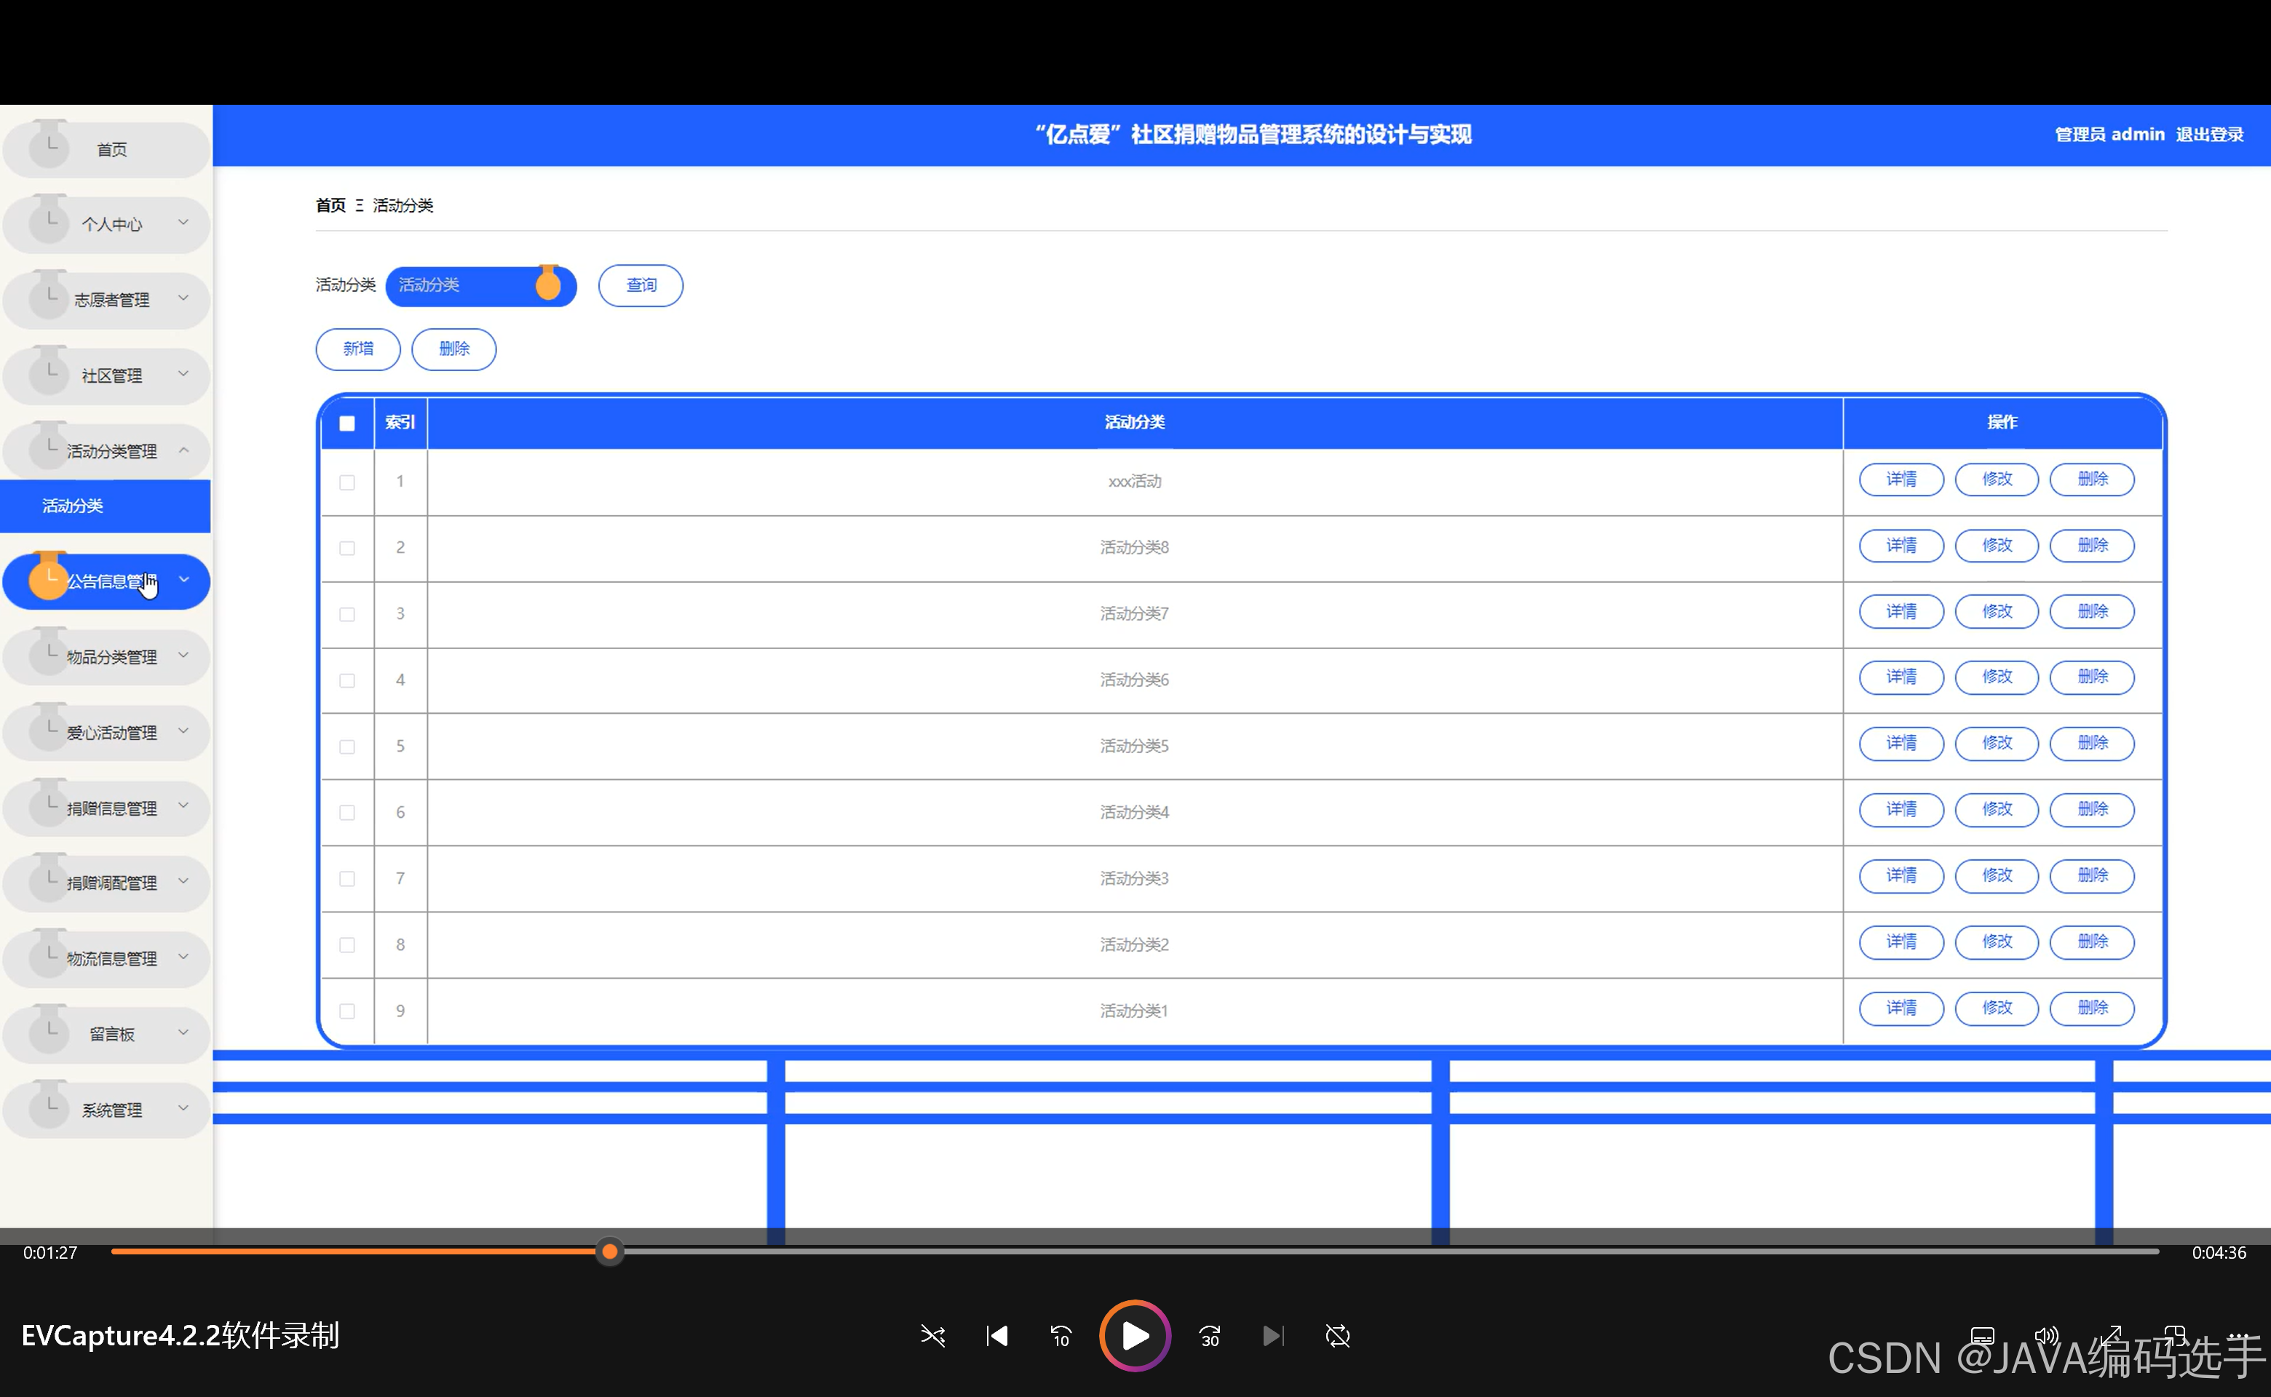Click the elapsed time 0:01:27
The height and width of the screenshot is (1397, 2271).
pos(50,1253)
